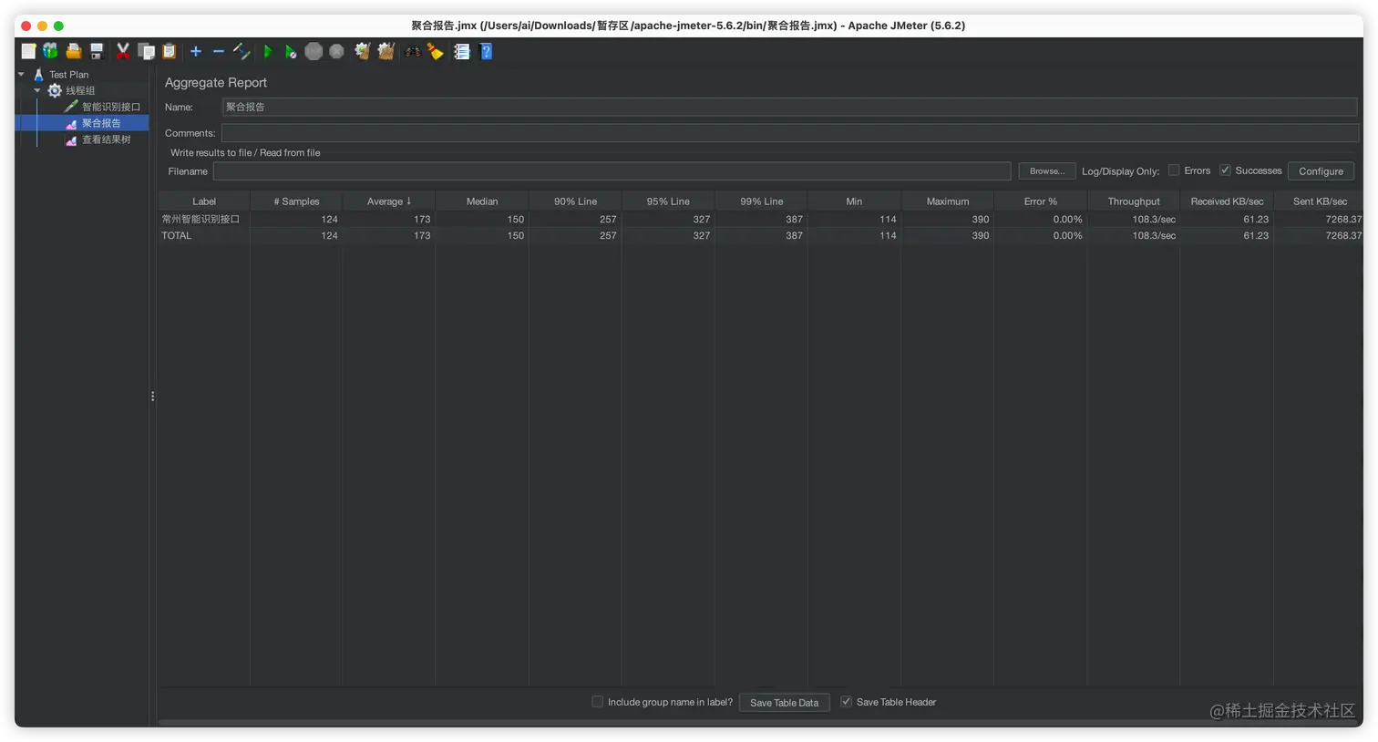This screenshot has height=742, width=1378.
Task: Collapse the Test Plan tree node arrow
Action: [x=21, y=75]
